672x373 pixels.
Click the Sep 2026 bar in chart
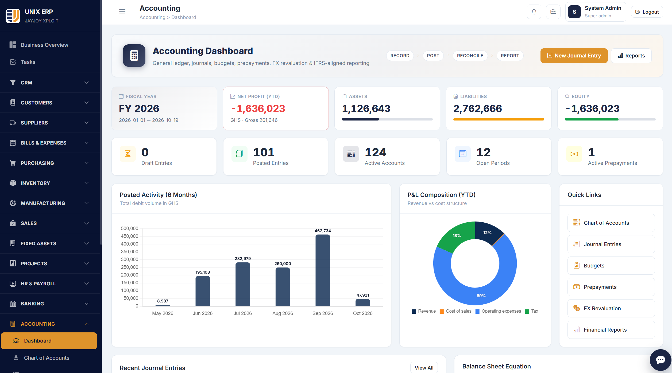323,270
